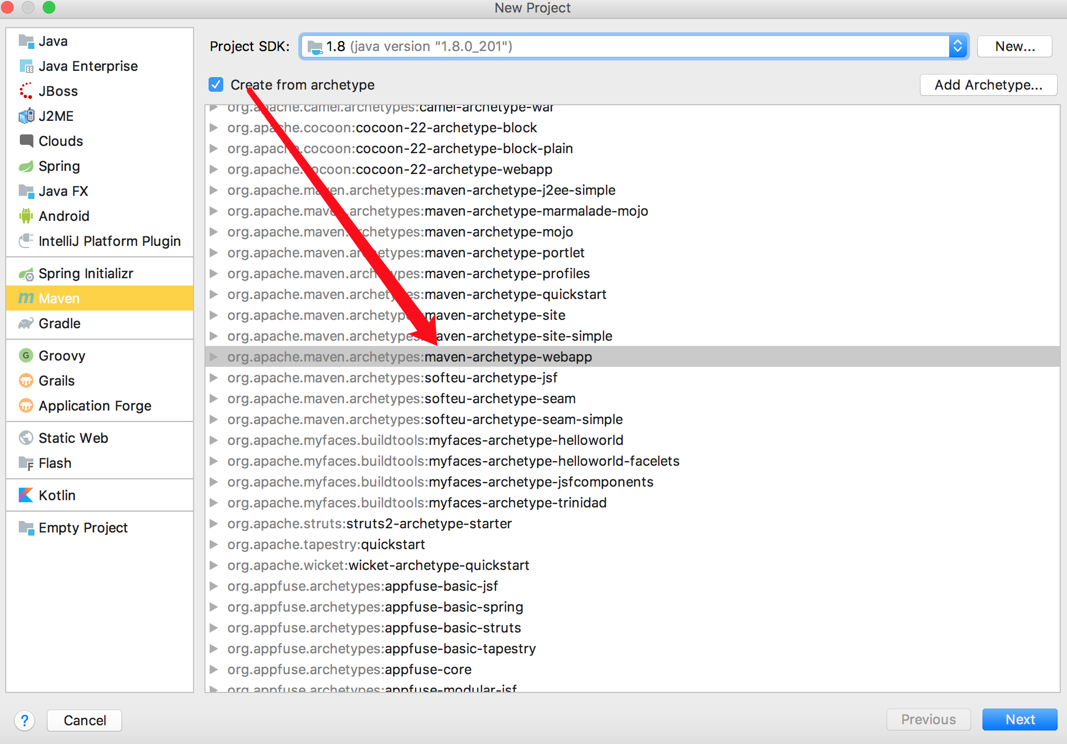Select Java Enterprise project type
Viewport: 1067px width, 744px height.
click(100, 66)
